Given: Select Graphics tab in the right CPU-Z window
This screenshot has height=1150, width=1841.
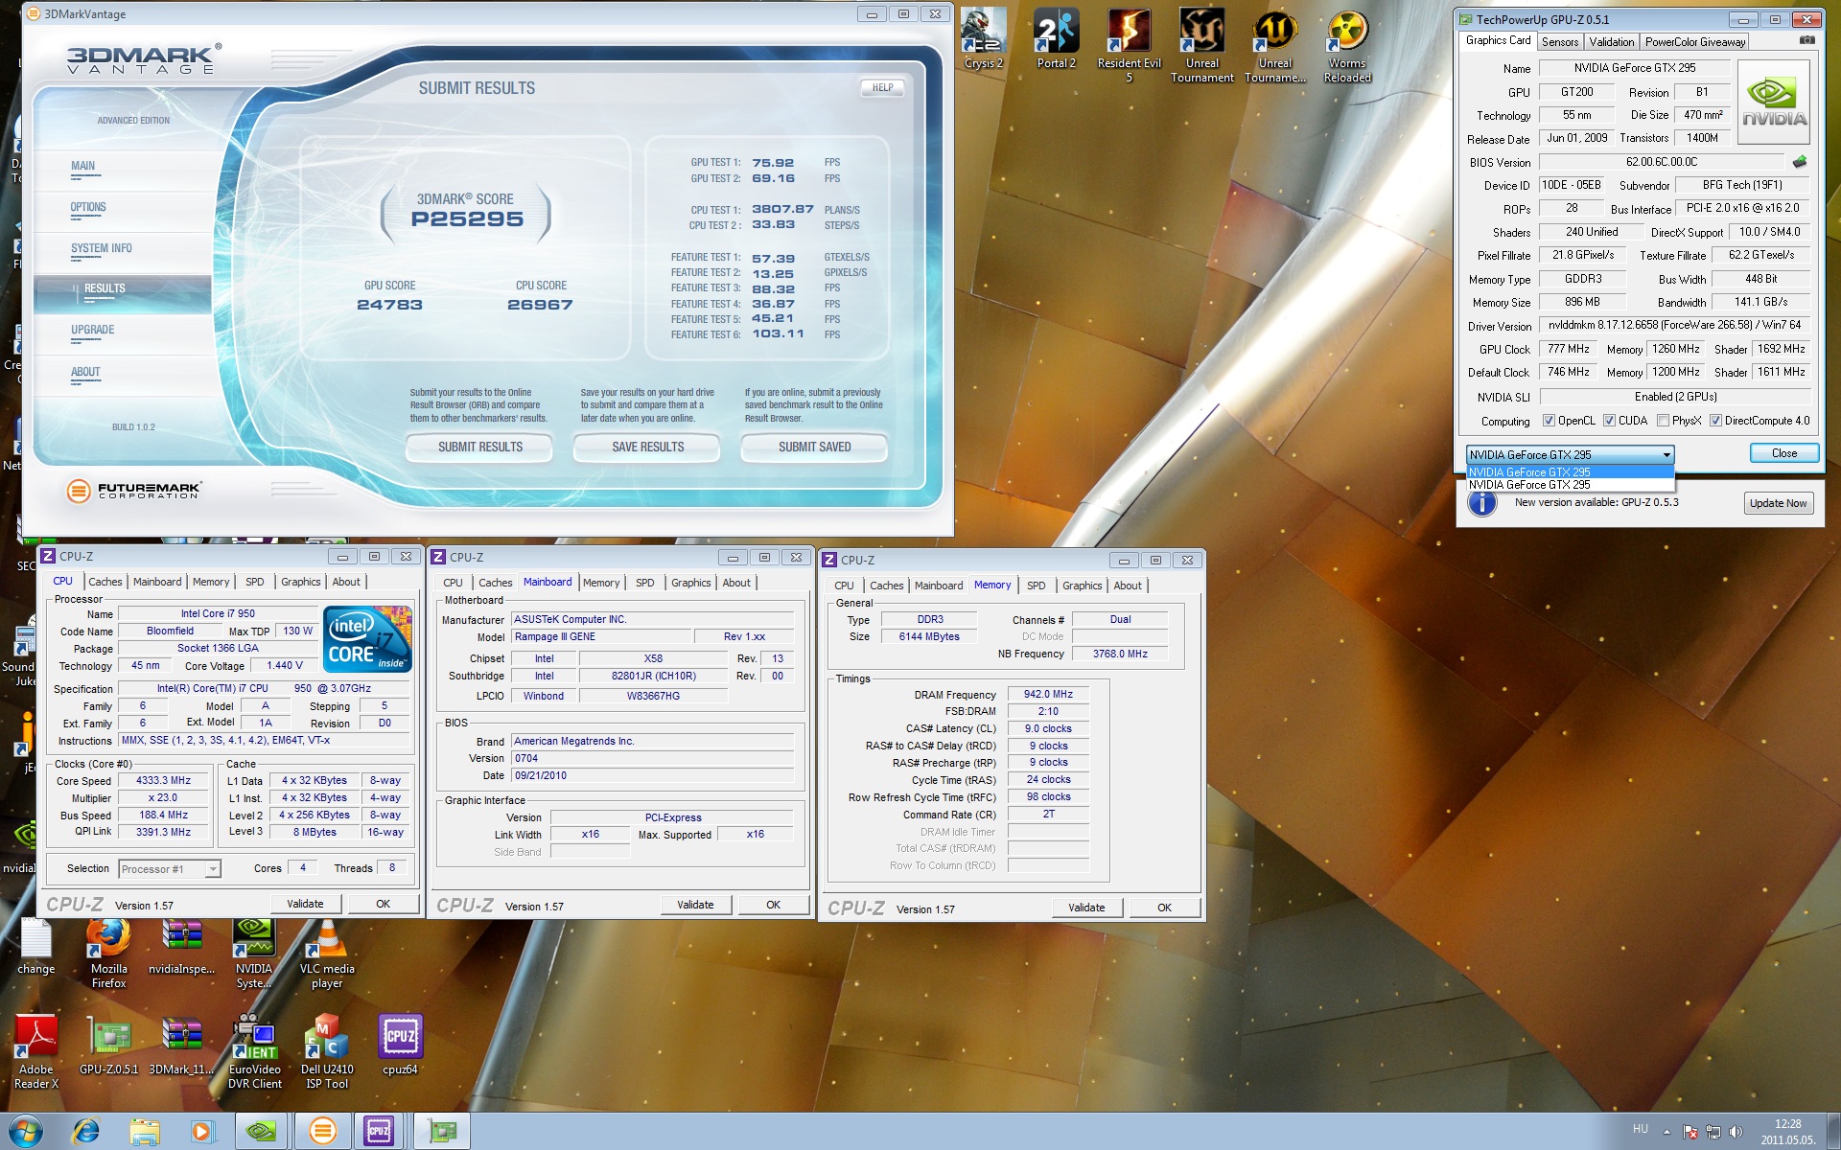Looking at the screenshot, I should pyautogui.click(x=1082, y=586).
